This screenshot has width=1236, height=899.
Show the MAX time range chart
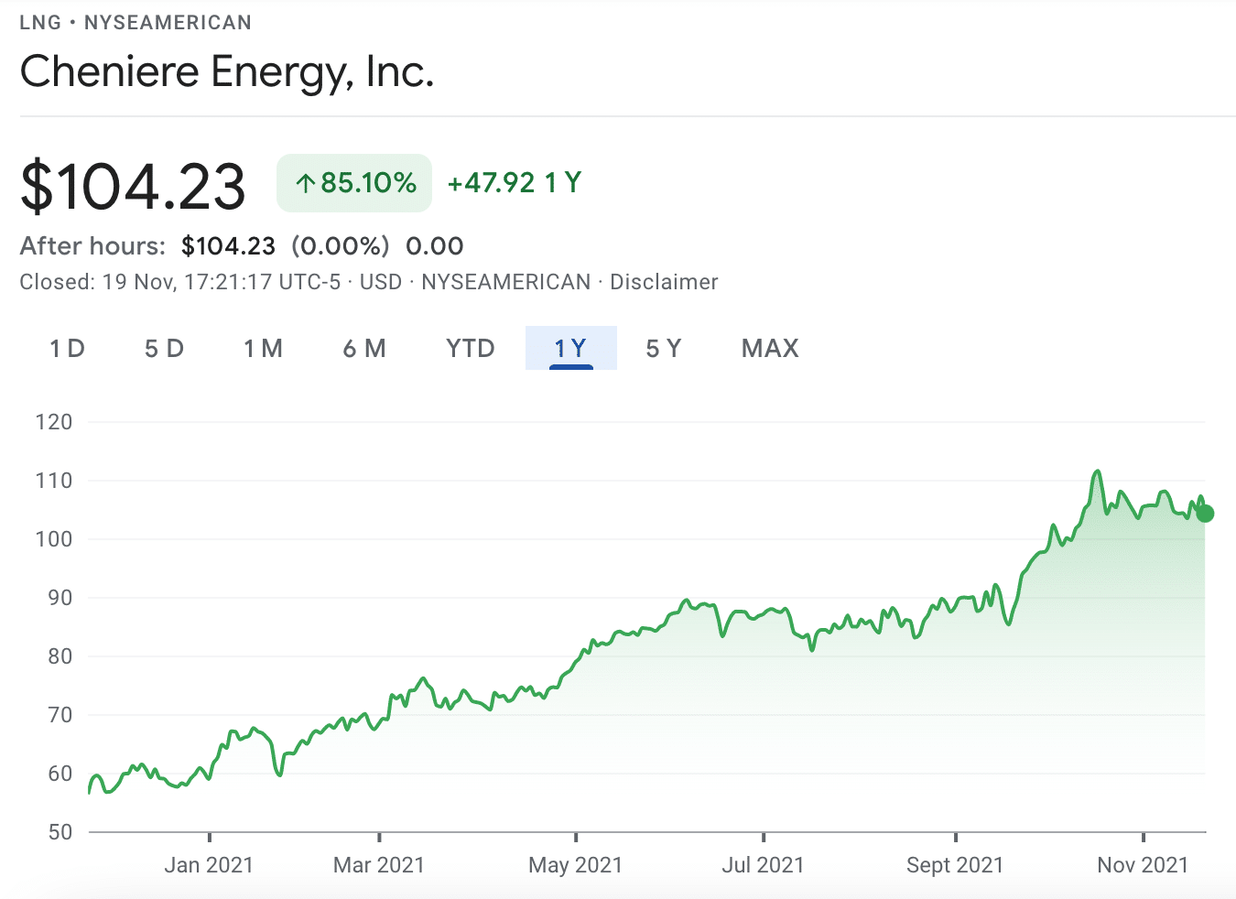click(769, 348)
